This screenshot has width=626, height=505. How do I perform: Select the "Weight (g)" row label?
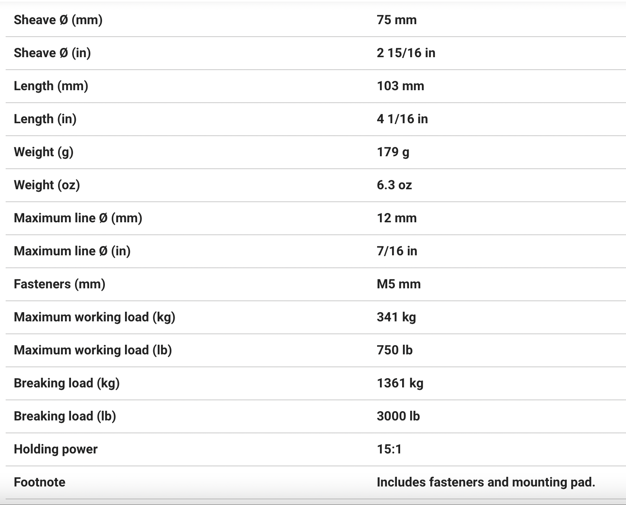coord(44,152)
